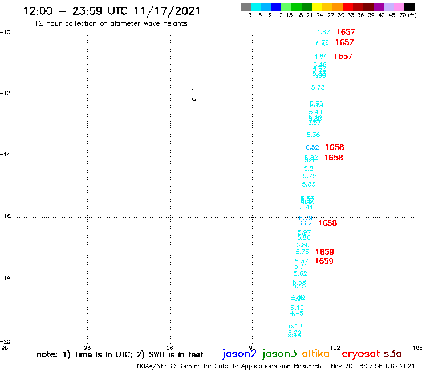Screen dimensions: 422x371
Task: Click the -10 latitude axis label
Action: tap(5, 33)
